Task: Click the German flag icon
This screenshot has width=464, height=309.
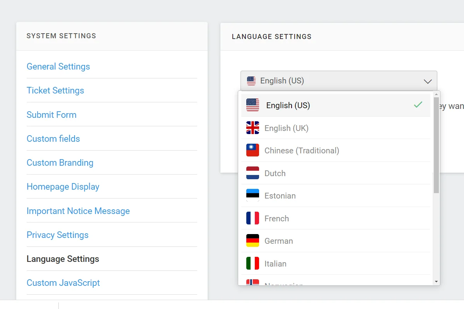Action: click(252, 241)
